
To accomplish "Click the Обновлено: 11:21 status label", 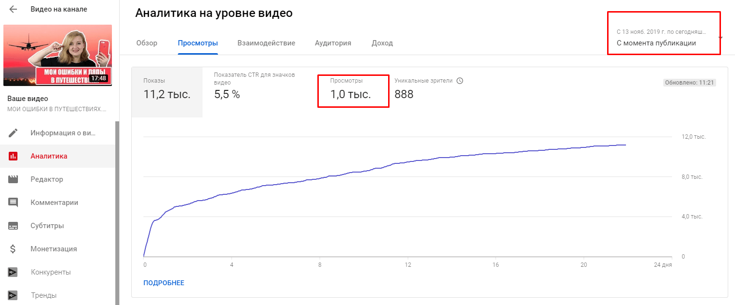I will coord(689,83).
